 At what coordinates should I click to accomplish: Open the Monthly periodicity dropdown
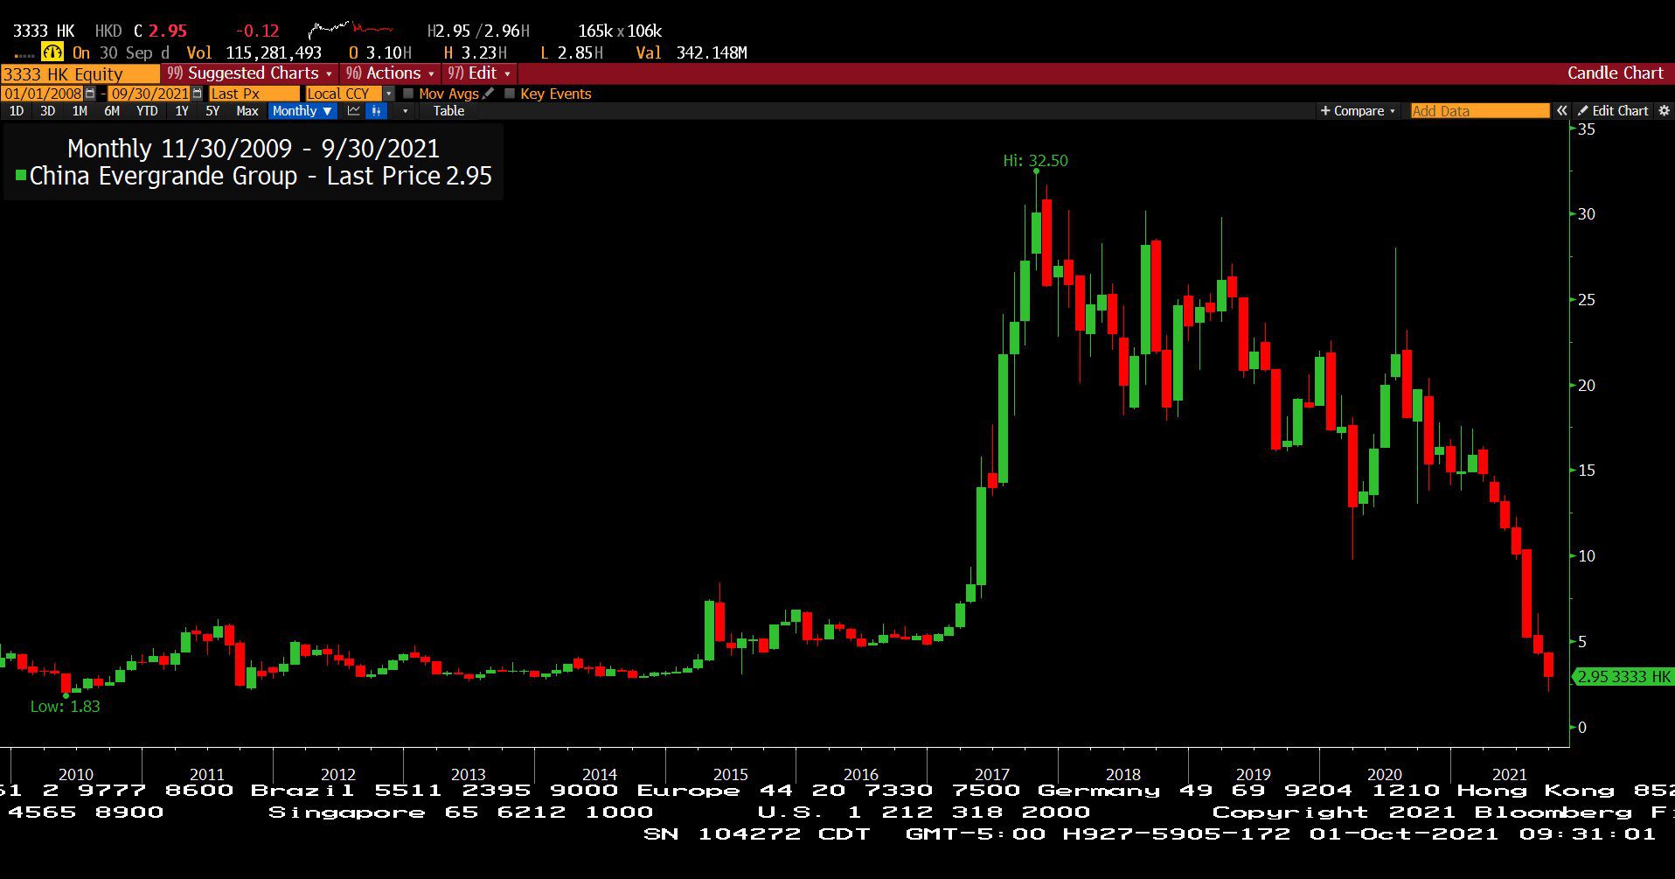pyautogui.click(x=302, y=111)
